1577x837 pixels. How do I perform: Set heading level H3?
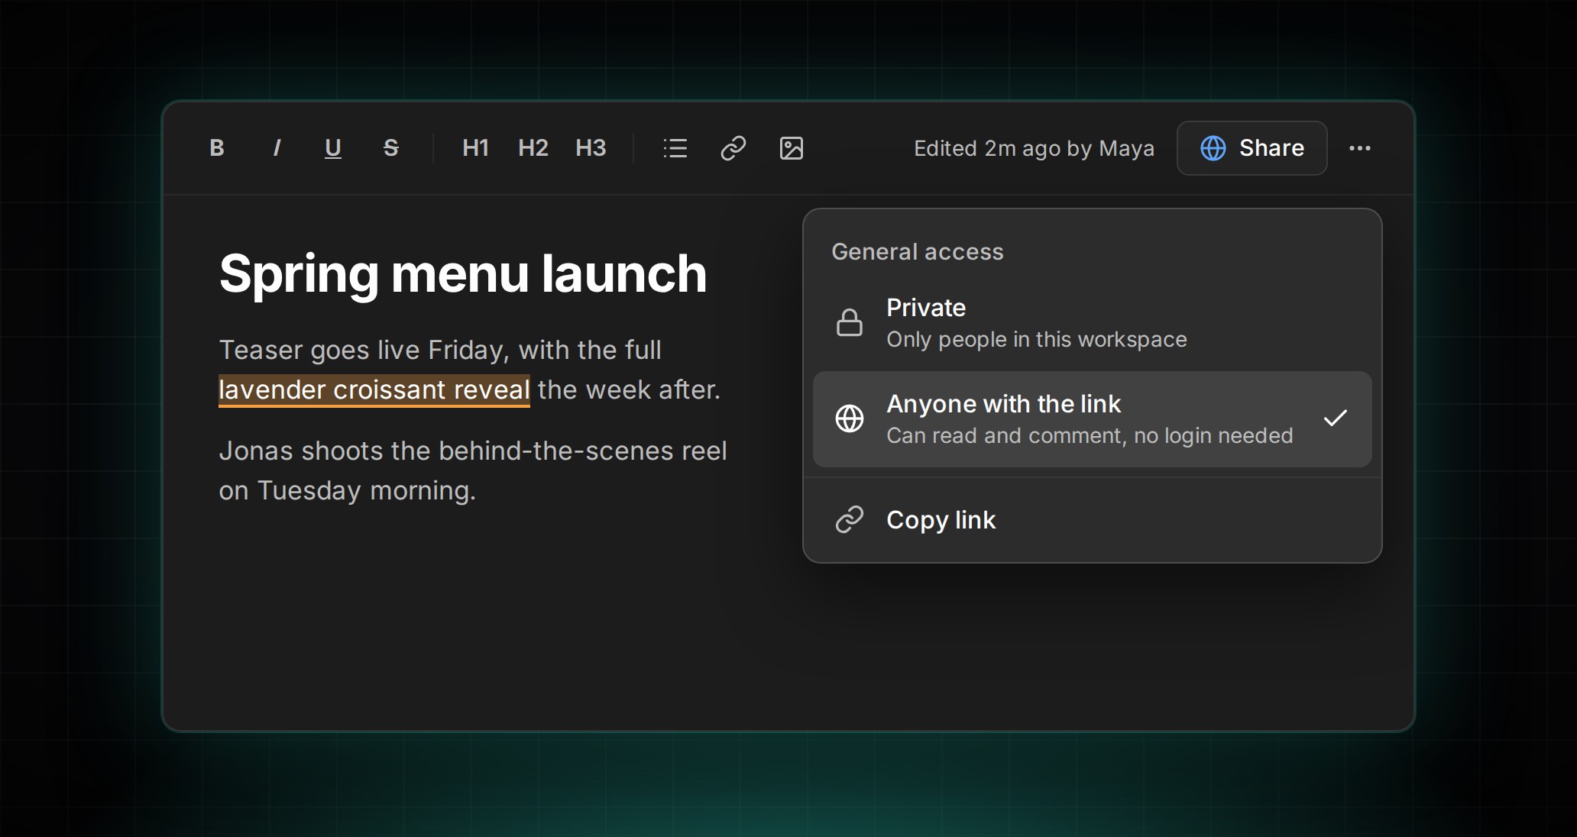pos(591,148)
